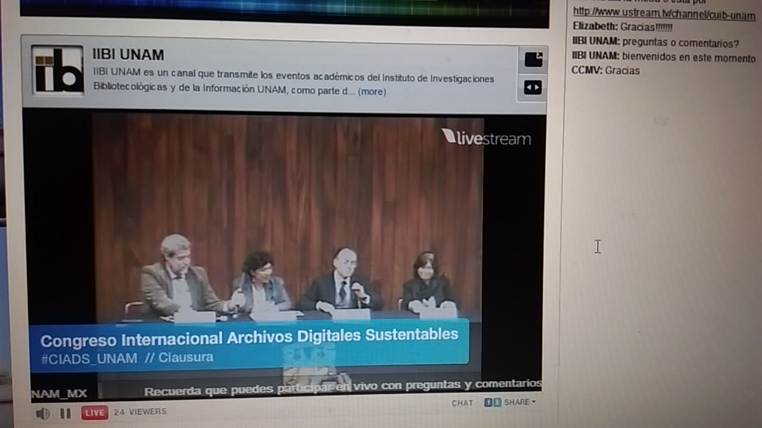Viewport: 762px width, 428px height.
Task: Click the embed code arrows icon
Action: [x=532, y=88]
